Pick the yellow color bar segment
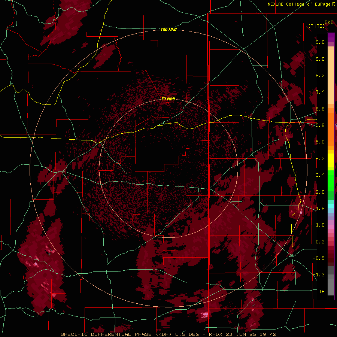Image resolution: width=337 pixels, height=337 pixels. [x=331, y=160]
